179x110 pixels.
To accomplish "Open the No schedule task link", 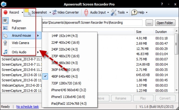I will point(27,107).
